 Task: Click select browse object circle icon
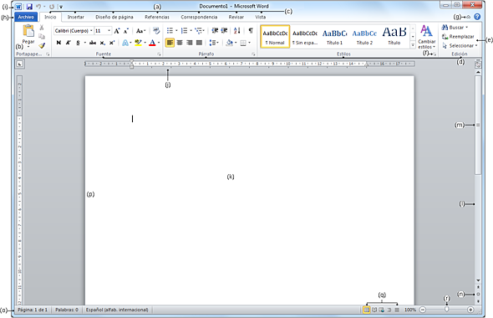[478, 295]
